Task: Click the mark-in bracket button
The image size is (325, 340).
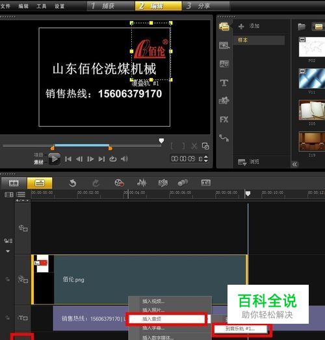Action: click(172, 146)
